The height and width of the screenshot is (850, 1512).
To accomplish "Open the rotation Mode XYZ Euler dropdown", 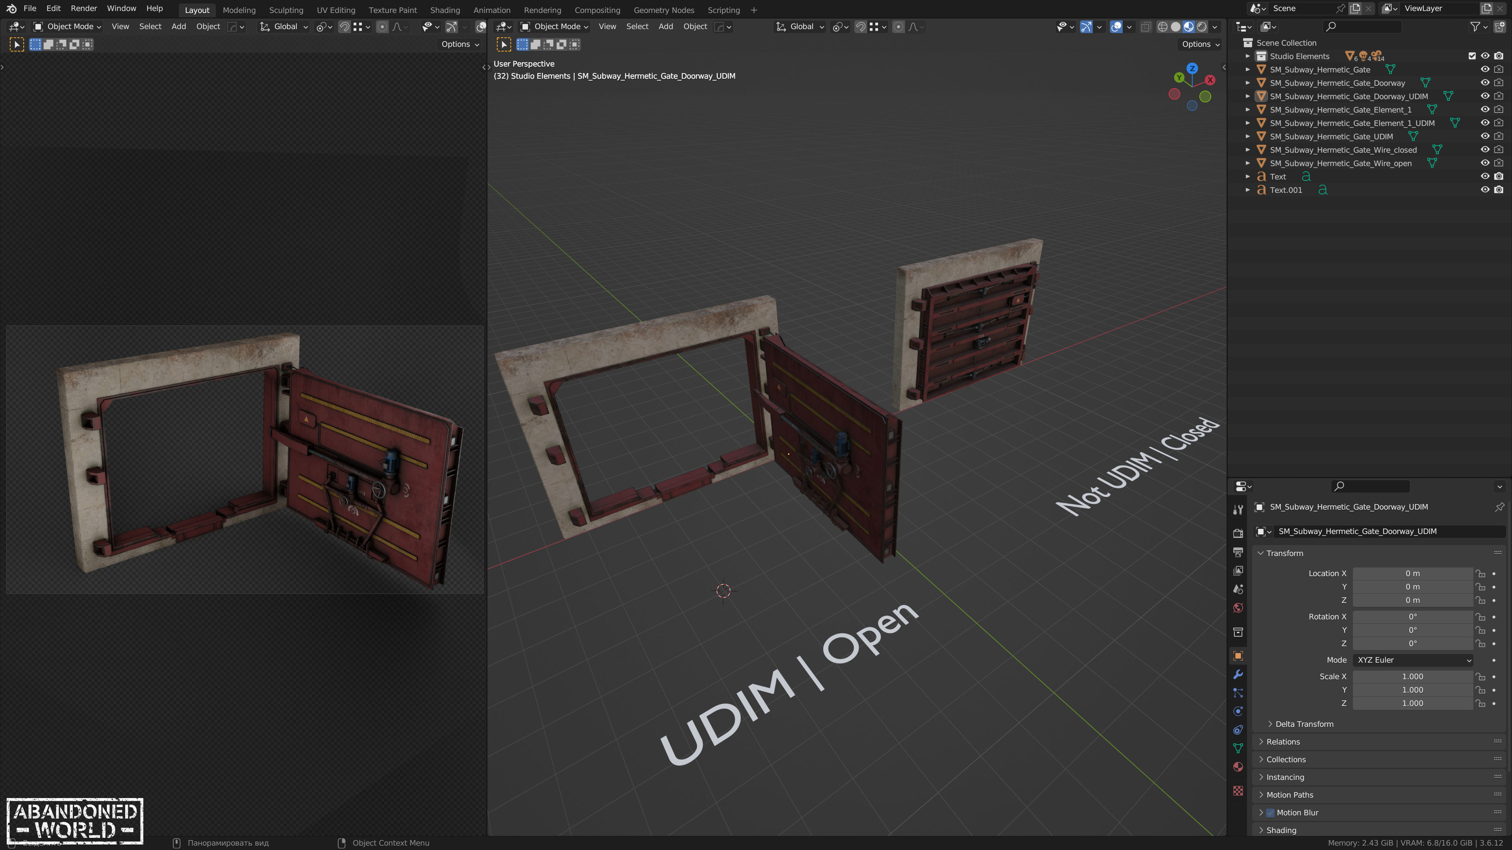I will click(1414, 660).
